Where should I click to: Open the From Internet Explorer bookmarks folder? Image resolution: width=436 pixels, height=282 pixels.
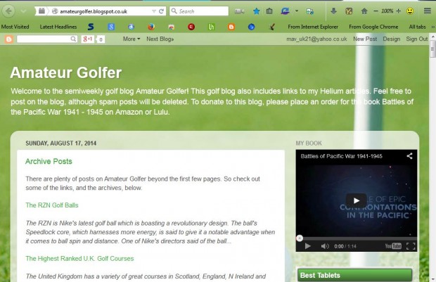coord(312,27)
